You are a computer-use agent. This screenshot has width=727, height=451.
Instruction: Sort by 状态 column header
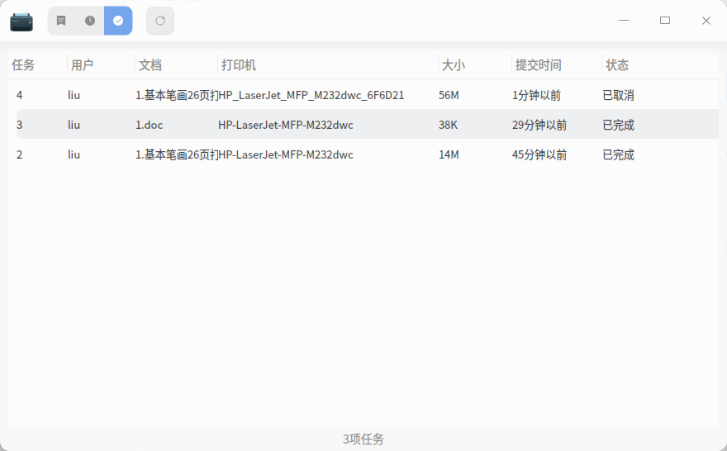pyautogui.click(x=617, y=65)
